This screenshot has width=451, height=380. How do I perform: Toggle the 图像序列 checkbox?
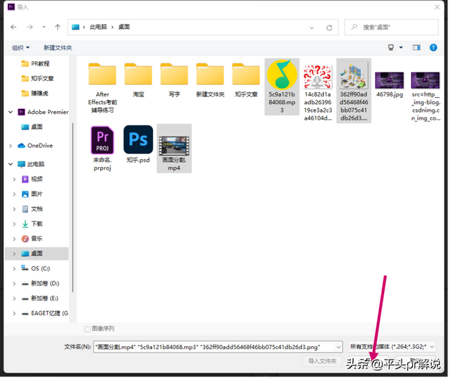[87, 329]
